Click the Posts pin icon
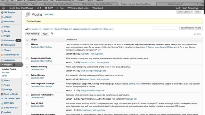The height and width of the screenshot is (115, 205). pyautogui.click(x=2, y=27)
